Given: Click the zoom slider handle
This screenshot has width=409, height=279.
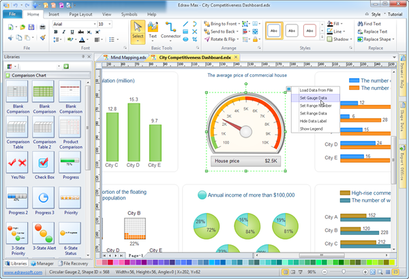Looking at the screenshot, I should 344,272.
